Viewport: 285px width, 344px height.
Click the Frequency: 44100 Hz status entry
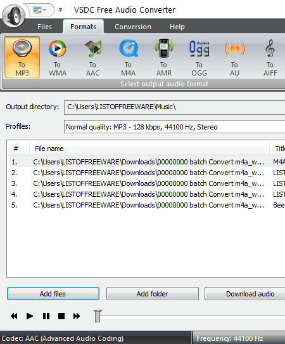pyautogui.click(x=239, y=338)
